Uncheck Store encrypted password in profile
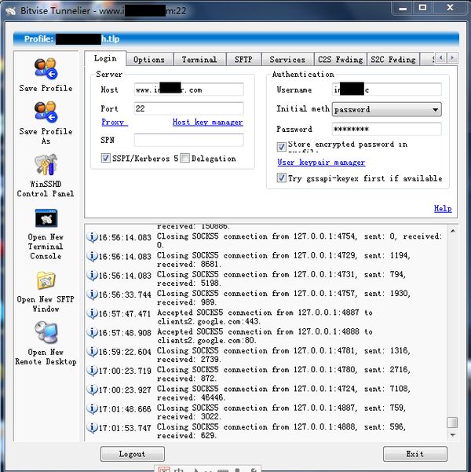The image size is (471, 472). (x=282, y=146)
